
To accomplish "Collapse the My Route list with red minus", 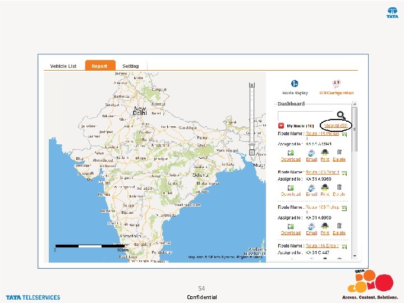I will tap(281, 126).
